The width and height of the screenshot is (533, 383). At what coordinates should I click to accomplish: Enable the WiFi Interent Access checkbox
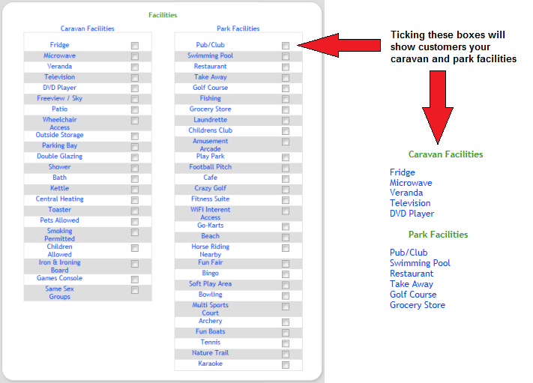coord(286,211)
